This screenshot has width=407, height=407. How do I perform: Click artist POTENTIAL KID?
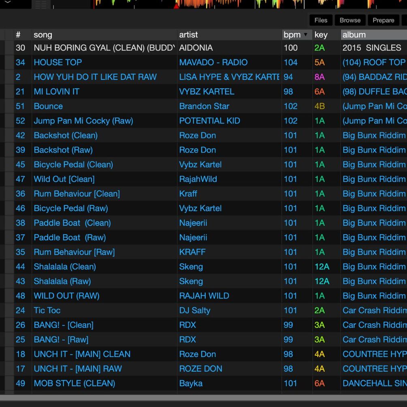click(x=209, y=121)
